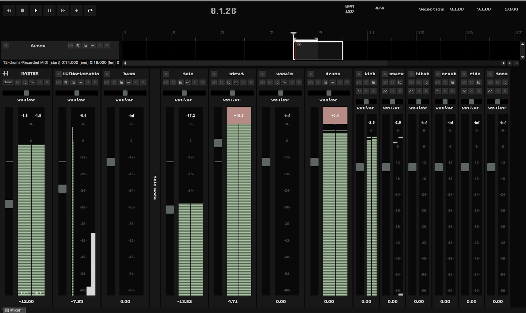Zoom out with the timeline minus button

[517, 63]
